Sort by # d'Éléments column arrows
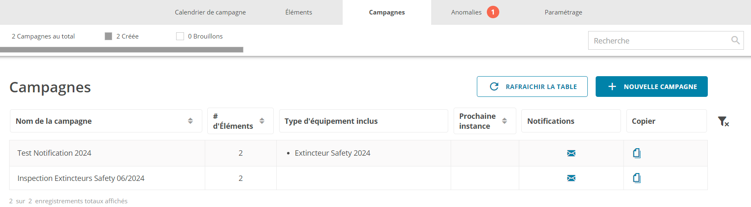 pyautogui.click(x=262, y=121)
